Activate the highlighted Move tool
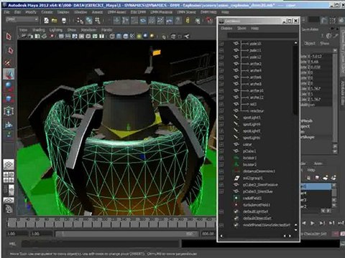The height and width of the screenshot is (258, 345). tap(9, 74)
